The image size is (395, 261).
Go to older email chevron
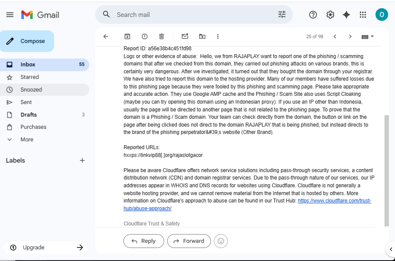pyautogui.click(x=350, y=36)
